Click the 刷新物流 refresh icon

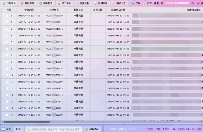(x=40, y=3)
